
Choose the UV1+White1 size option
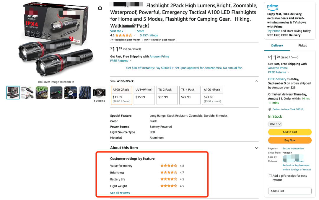coord(144,95)
